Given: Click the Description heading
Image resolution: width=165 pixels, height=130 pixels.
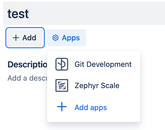Looking at the screenshot, I should (x=27, y=64).
